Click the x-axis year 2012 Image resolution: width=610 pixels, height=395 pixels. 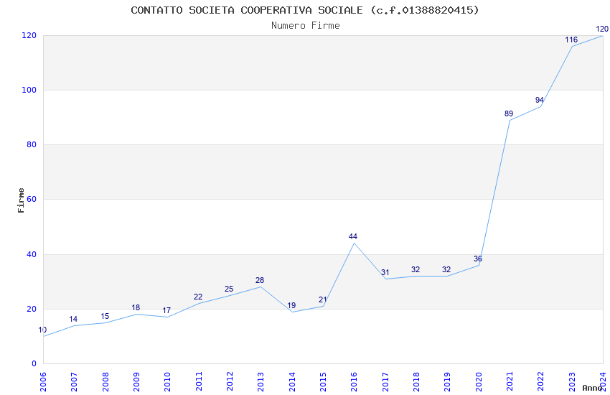pyautogui.click(x=230, y=381)
